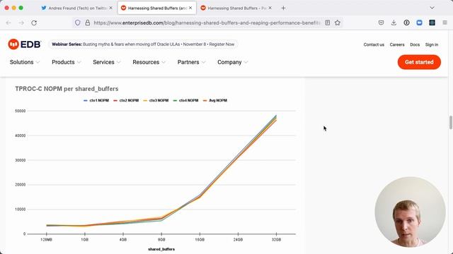Click the 128MB x-axis label
The height and width of the screenshot is (254, 453).
click(x=46, y=240)
